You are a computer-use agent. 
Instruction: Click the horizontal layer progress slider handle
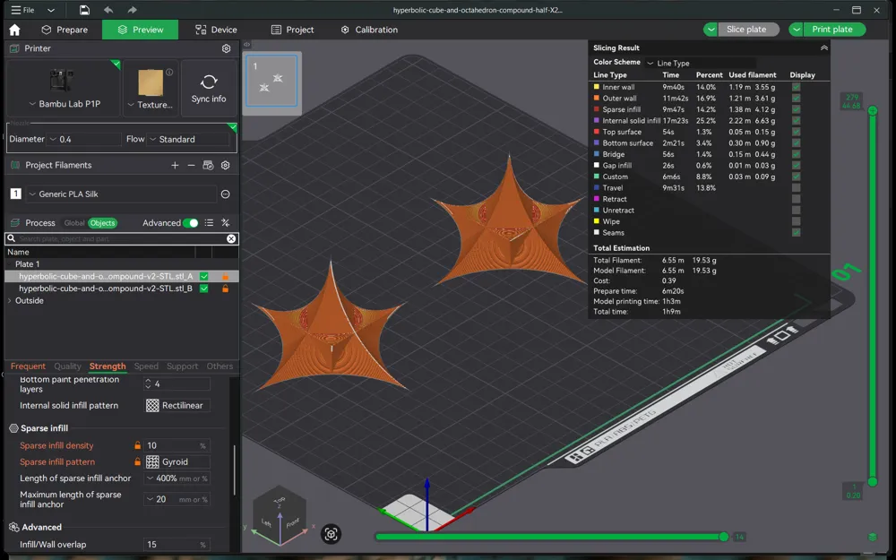[723, 537]
